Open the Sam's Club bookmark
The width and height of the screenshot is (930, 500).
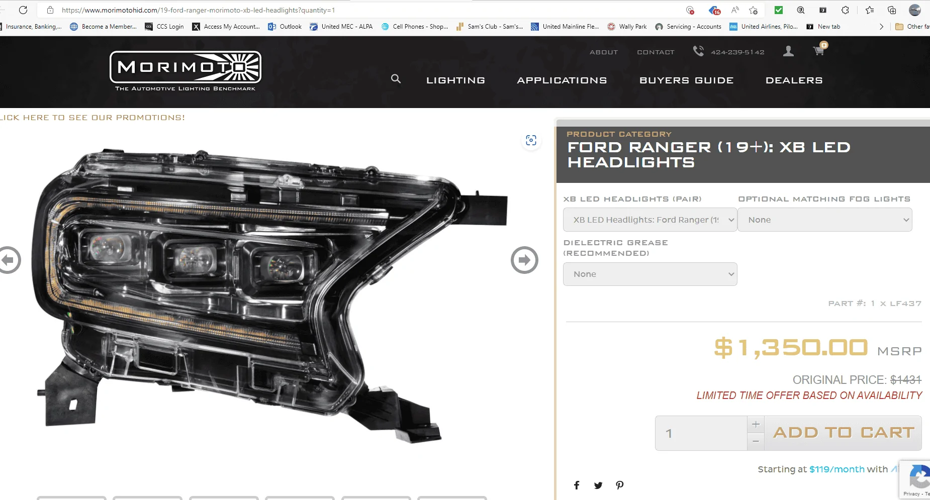[490, 27]
